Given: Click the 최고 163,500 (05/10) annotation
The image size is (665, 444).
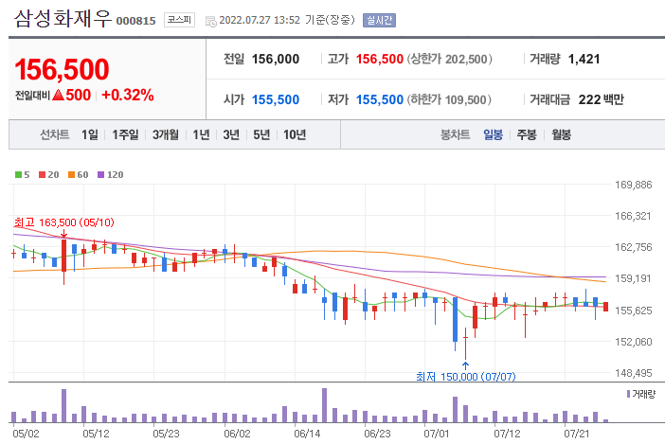Looking at the screenshot, I should point(64,222).
